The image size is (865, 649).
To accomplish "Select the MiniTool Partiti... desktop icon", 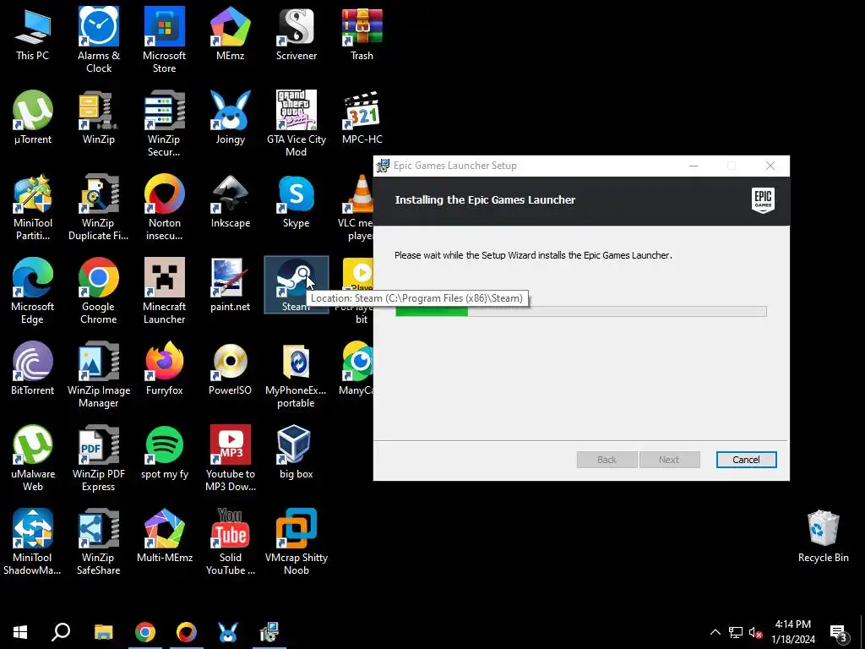I will [x=33, y=208].
